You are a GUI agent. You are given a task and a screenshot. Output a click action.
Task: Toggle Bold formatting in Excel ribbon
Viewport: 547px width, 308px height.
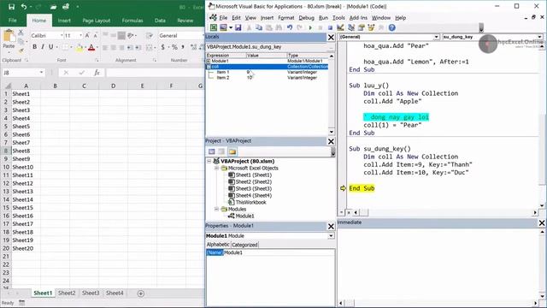[34, 47]
